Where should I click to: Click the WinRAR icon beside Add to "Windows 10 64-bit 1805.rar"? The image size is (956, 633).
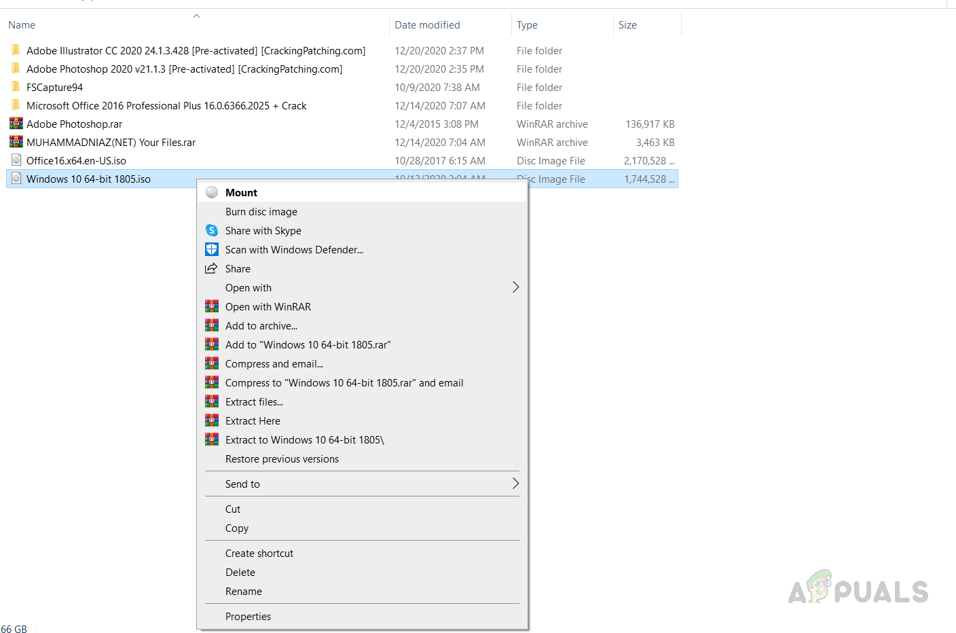point(212,344)
